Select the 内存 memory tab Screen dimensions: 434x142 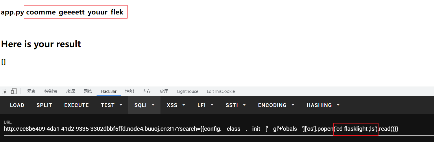point(147,91)
